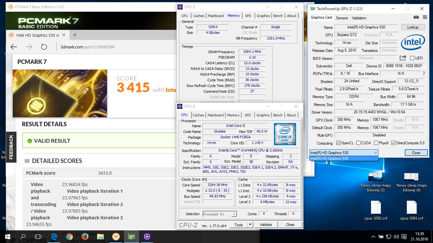The height and width of the screenshot is (243, 433).
Task: Open File Explorer from taskbar
Action: (100, 236)
